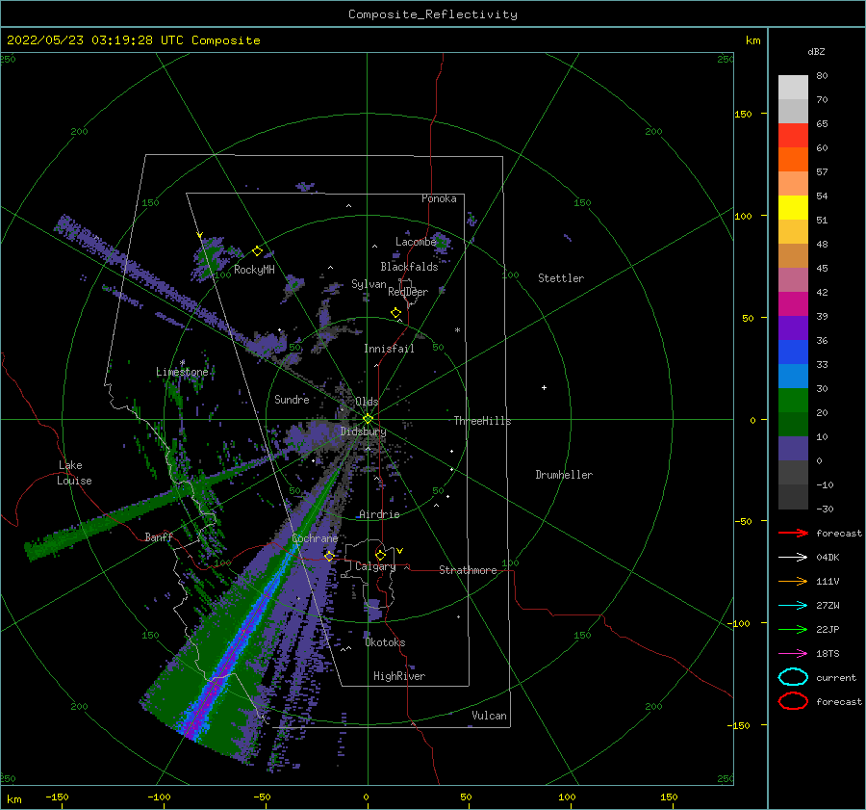Click the 150 tick on right axis

pyautogui.click(x=744, y=114)
